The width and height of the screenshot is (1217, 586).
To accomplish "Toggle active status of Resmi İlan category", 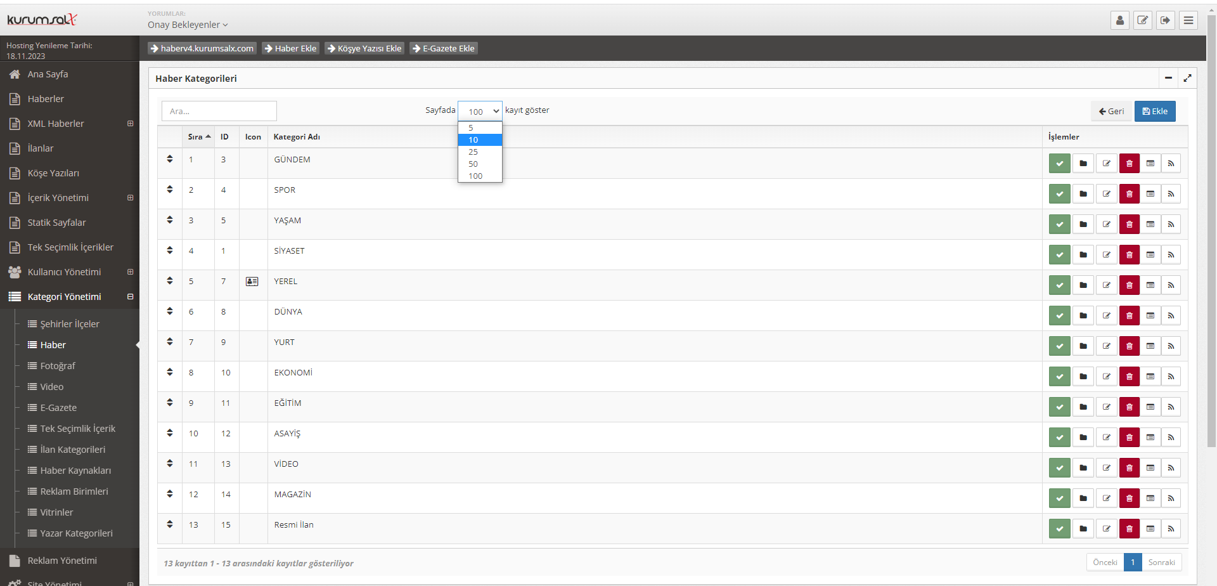I will (1060, 529).
